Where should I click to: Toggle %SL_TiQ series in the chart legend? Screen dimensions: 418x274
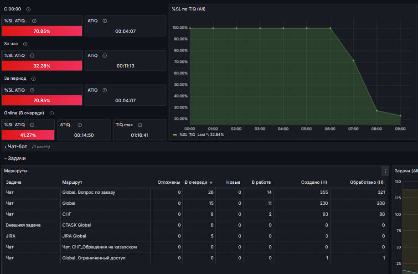[x=187, y=134]
